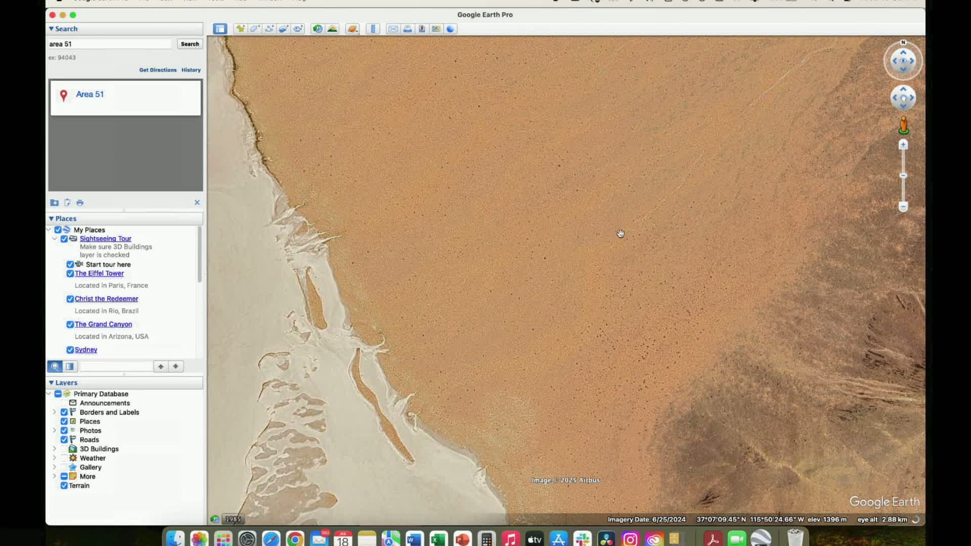Uncheck the Terrain layer checkbox
The height and width of the screenshot is (546, 971).
pos(64,486)
